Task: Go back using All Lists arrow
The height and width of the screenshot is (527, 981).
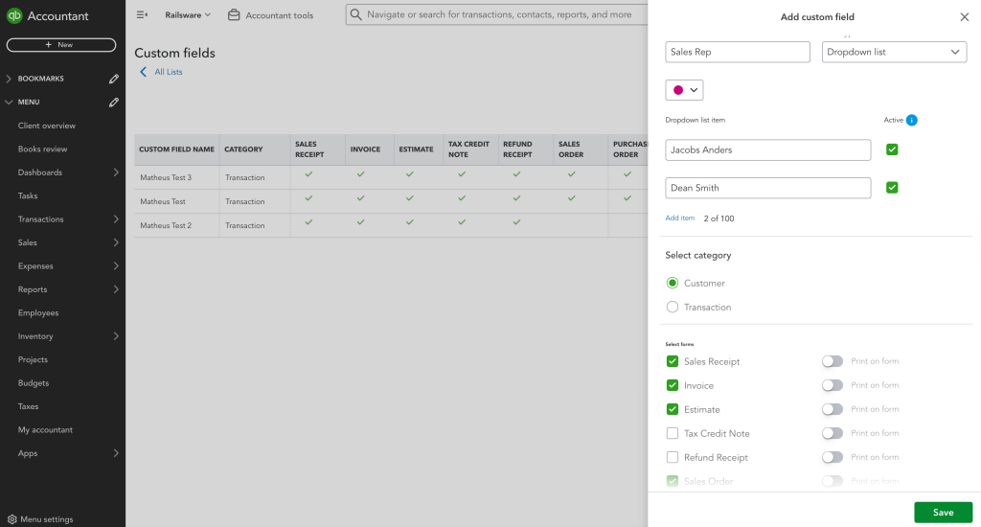Action: coord(144,72)
